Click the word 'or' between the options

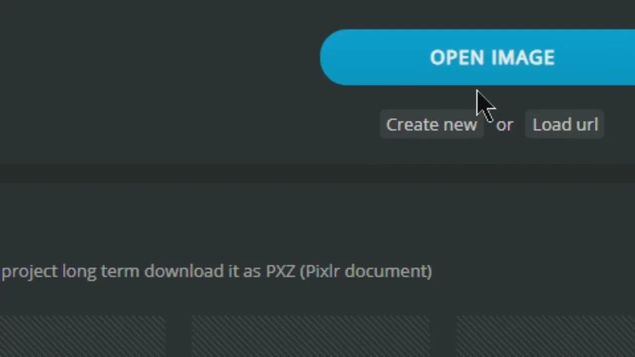tap(505, 125)
